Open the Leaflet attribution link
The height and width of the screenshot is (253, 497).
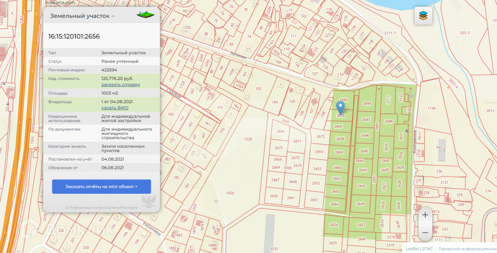[412, 249]
